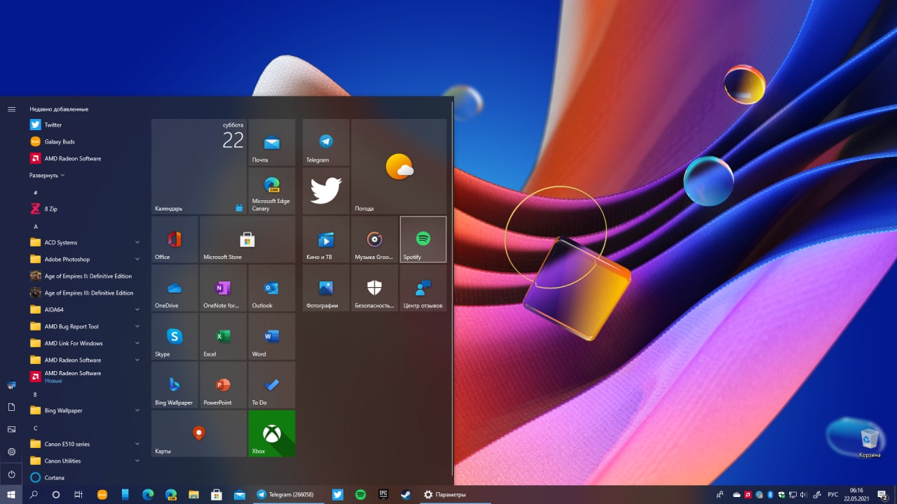Launch the Office tile

tap(174, 239)
